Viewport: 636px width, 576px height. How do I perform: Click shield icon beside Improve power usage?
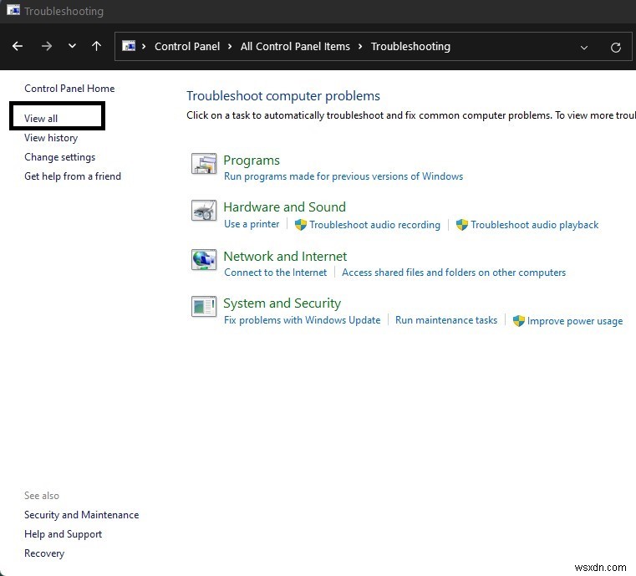click(x=519, y=321)
